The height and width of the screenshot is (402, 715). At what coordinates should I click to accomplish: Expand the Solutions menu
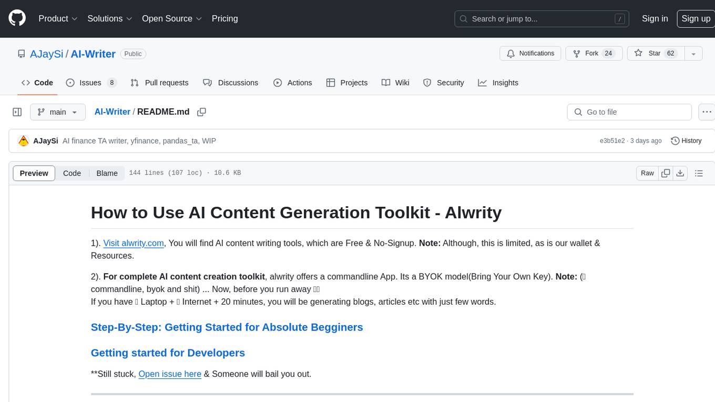coord(110,18)
